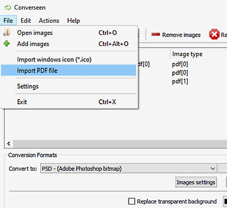Image resolution: width=227 pixels, height=208 pixels.
Task: Click the red minus Remove images icon
Action: (155, 35)
